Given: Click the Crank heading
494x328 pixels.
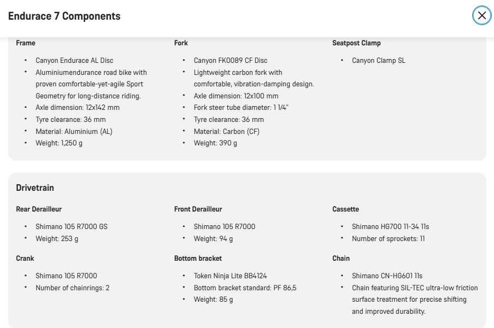Looking at the screenshot, I should [x=25, y=258].
